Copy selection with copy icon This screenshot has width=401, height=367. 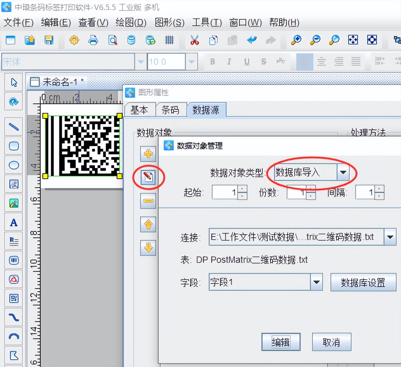coord(214,40)
